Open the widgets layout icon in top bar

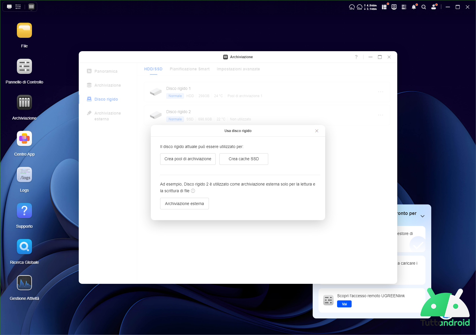pyautogui.click(x=384, y=7)
